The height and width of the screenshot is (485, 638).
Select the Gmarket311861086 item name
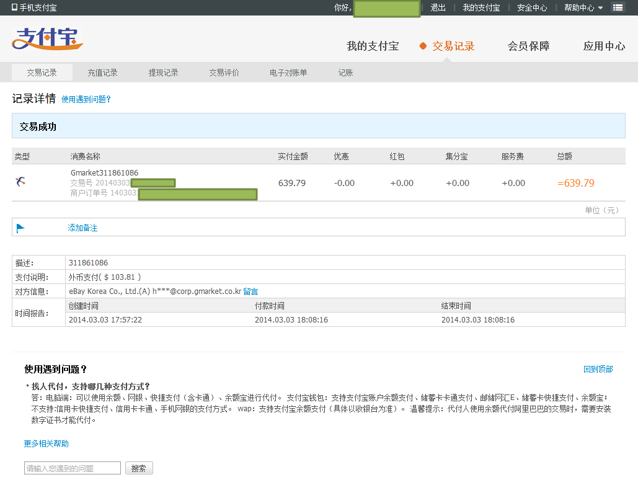(104, 173)
